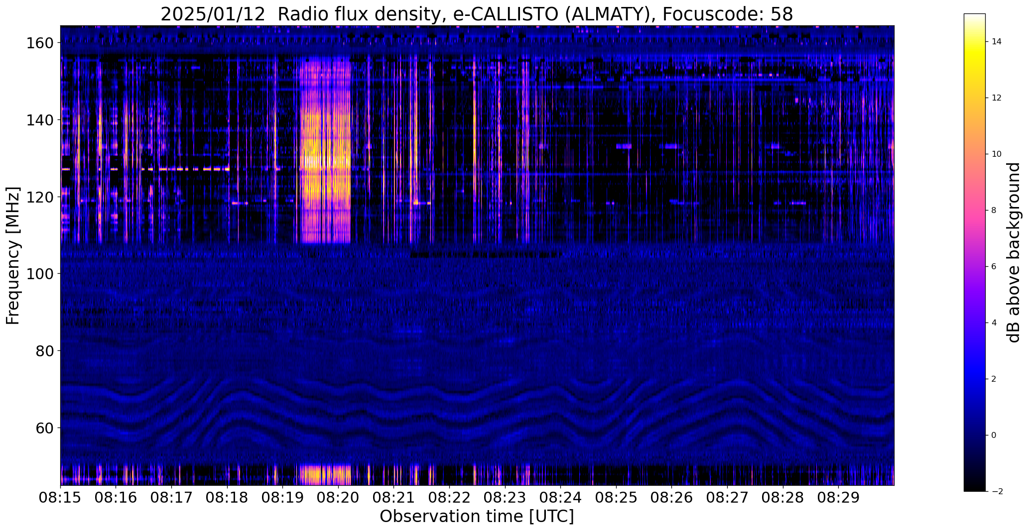Click the 'Frequency [MHz]' y-axis label
Viewport: 1029px width, 531px height.
pyautogui.click(x=13, y=255)
